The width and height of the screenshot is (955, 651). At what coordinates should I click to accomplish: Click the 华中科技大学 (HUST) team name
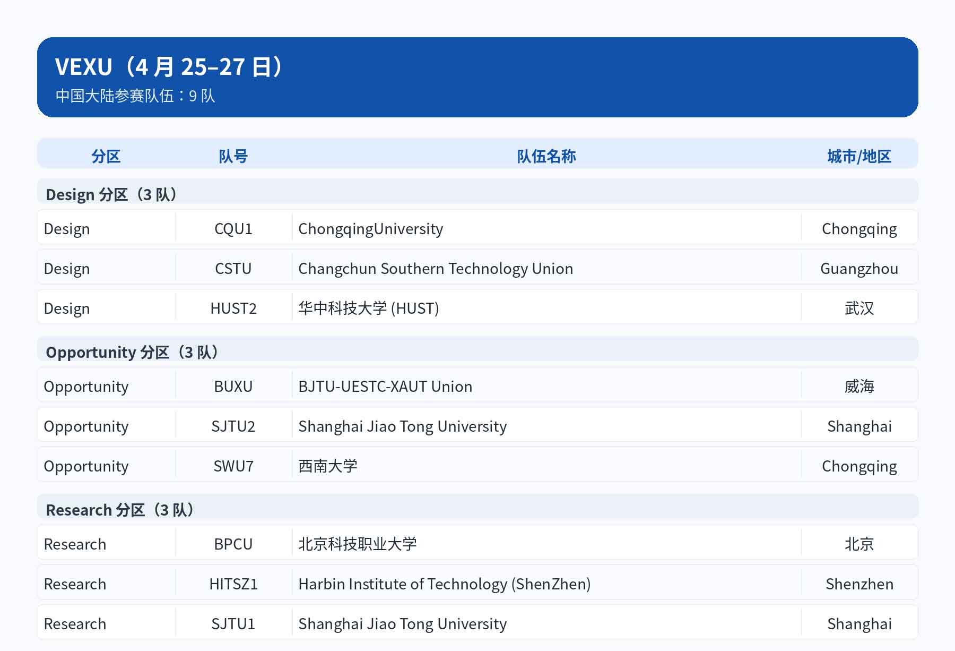(368, 309)
